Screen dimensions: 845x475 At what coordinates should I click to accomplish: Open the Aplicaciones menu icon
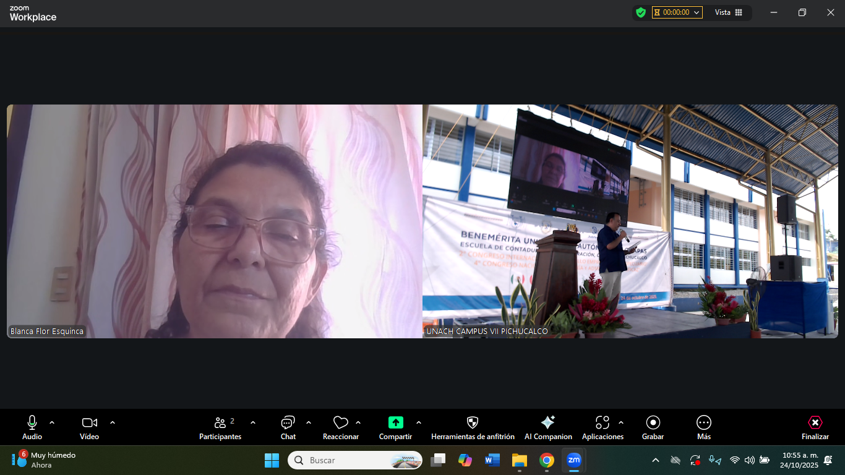click(x=602, y=423)
